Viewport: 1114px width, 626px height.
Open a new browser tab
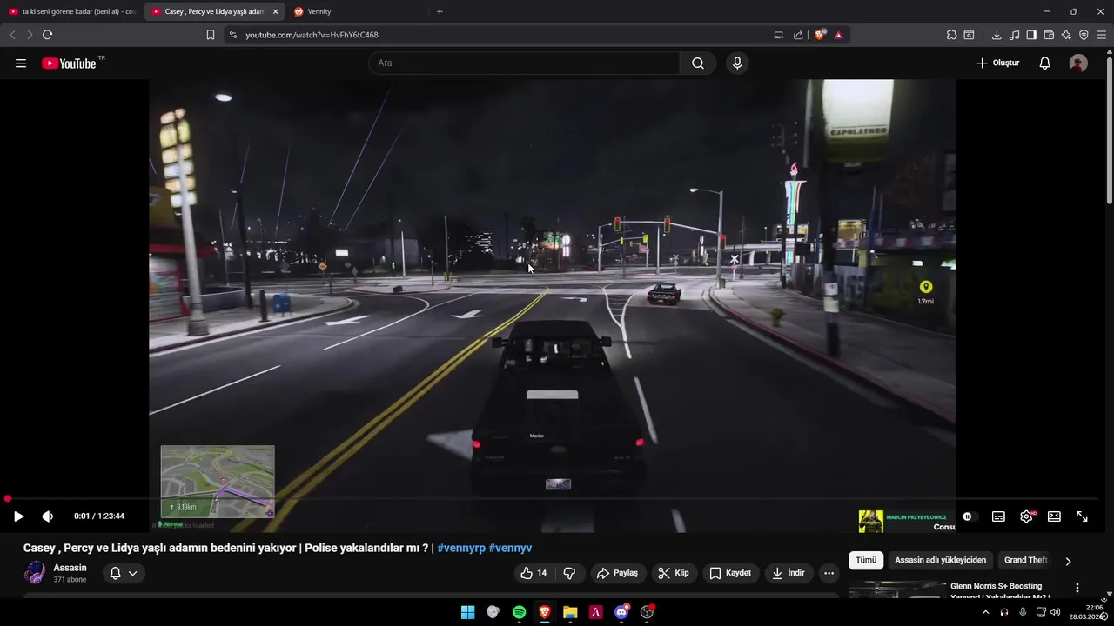440,11
